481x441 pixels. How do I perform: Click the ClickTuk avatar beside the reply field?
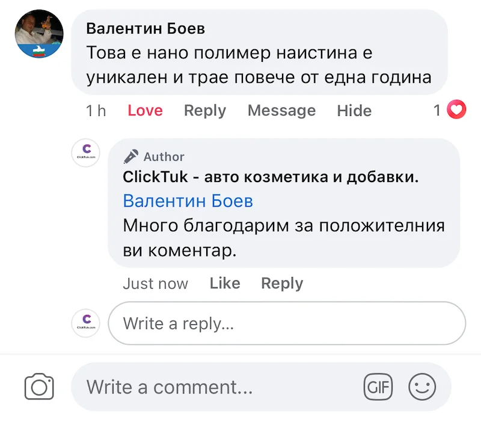pyautogui.click(x=85, y=323)
